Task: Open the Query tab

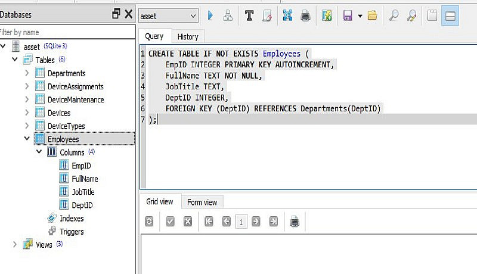Action: pyautogui.click(x=154, y=36)
